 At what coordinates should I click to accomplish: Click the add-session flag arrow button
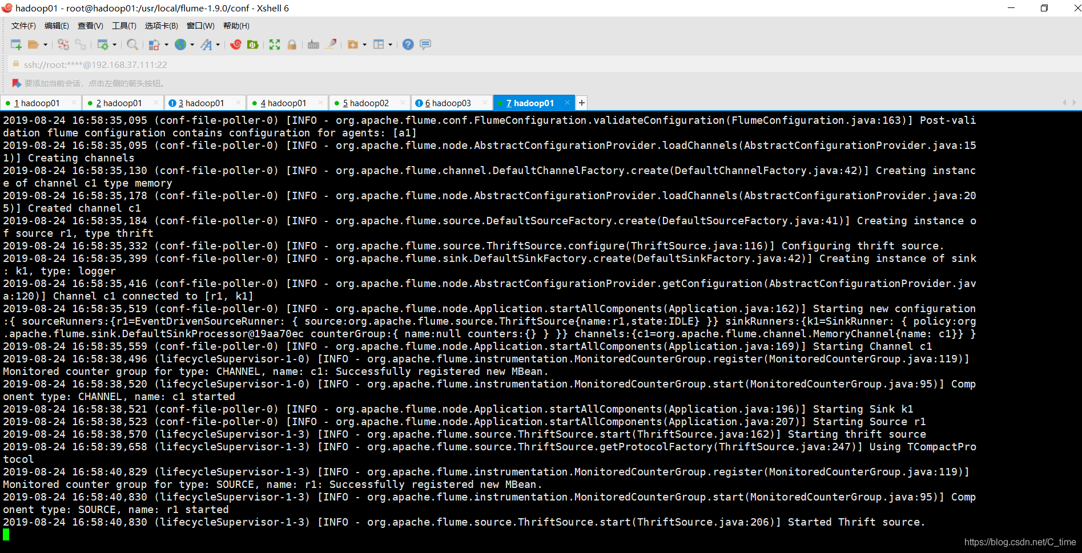17,83
